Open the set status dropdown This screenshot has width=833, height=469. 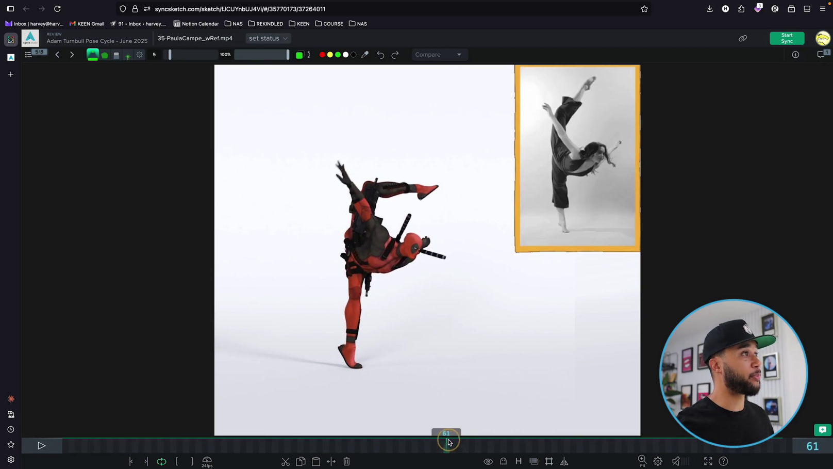[268, 38]
